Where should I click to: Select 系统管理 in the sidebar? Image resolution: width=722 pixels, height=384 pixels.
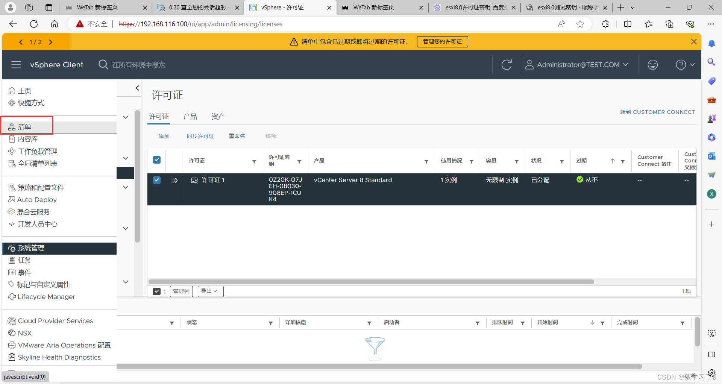(x=59, y=248)
